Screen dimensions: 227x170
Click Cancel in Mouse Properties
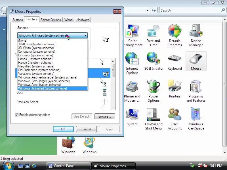[86, 129]
